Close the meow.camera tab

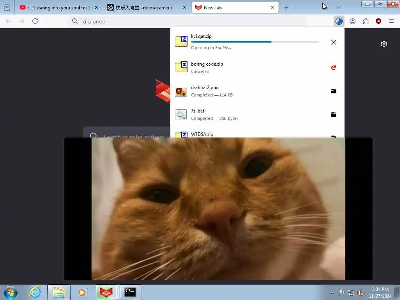tap(184, 8)
